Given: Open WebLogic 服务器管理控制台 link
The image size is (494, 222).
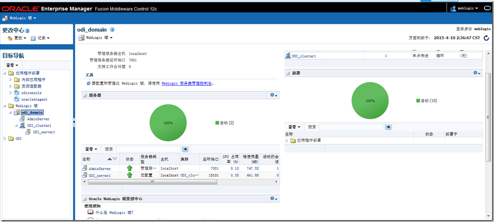Looking at the screenshot, I should pos(186,83).
